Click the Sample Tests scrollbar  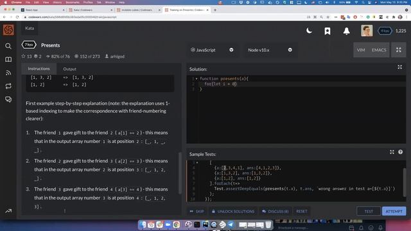tap(405, 182)
